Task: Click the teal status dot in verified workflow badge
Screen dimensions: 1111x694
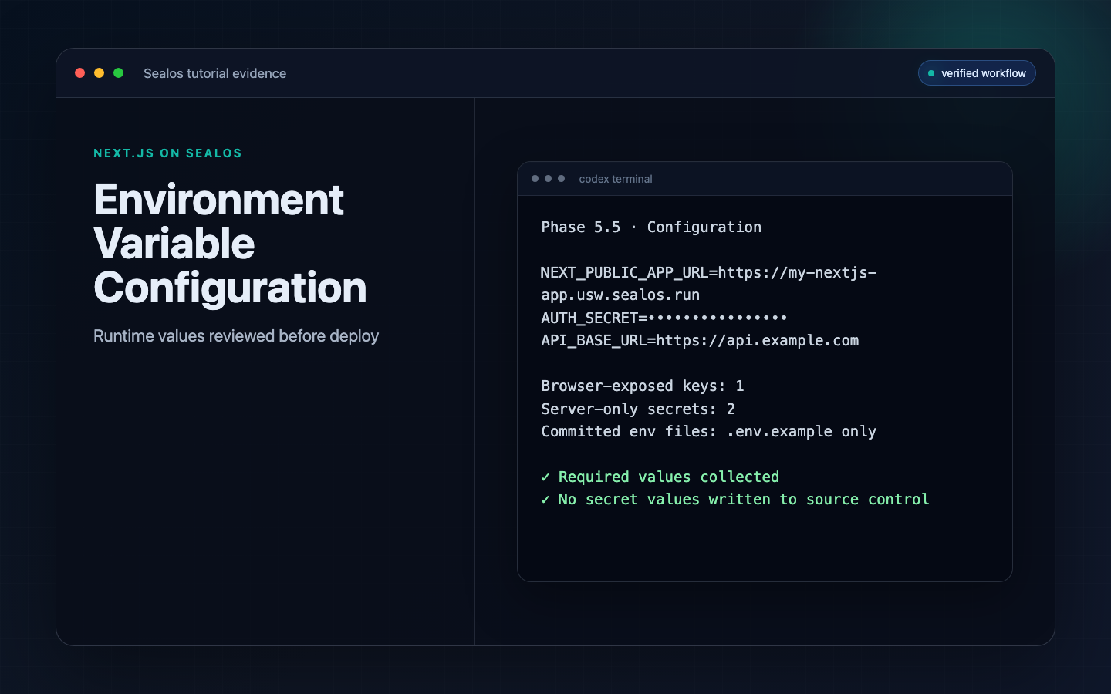Action: (931, 73)
